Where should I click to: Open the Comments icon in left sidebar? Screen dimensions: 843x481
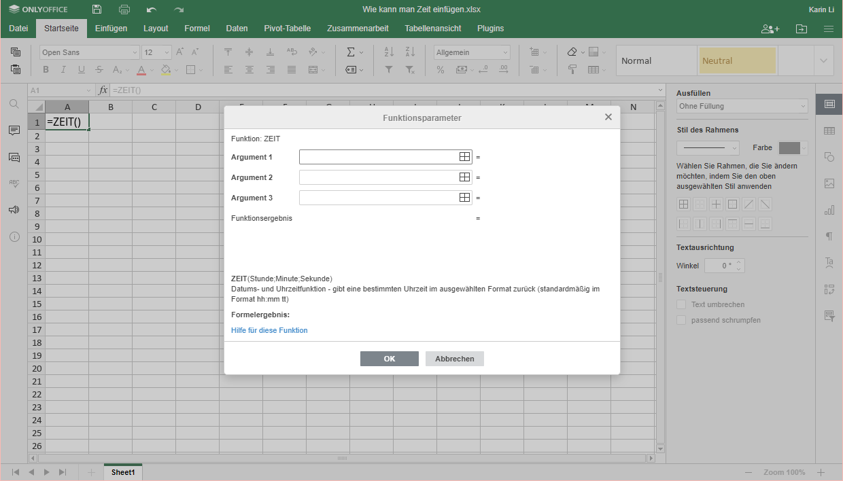pyautogui.click(x=14, y=130)
